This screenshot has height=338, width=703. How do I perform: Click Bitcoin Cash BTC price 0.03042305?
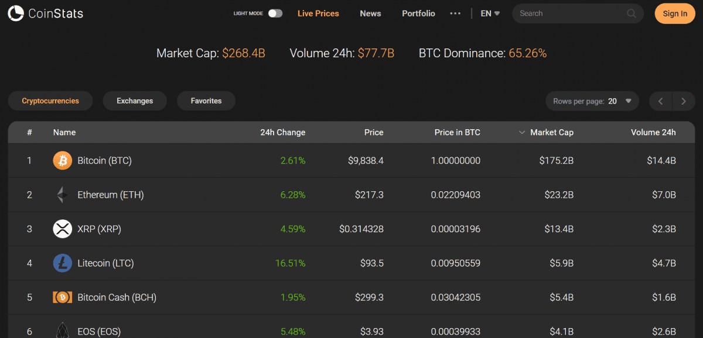tap(456, 297)
